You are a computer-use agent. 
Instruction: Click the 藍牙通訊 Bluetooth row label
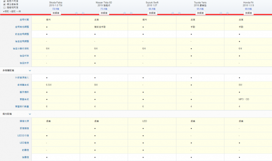[x=24, y=92]
